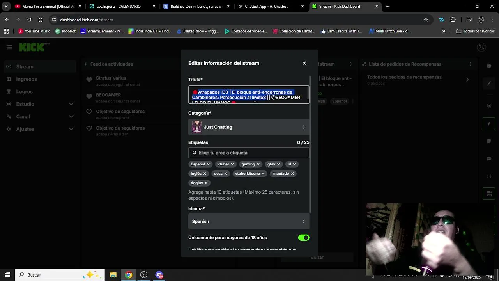Click the stream title text field

(x=249, y=95)
